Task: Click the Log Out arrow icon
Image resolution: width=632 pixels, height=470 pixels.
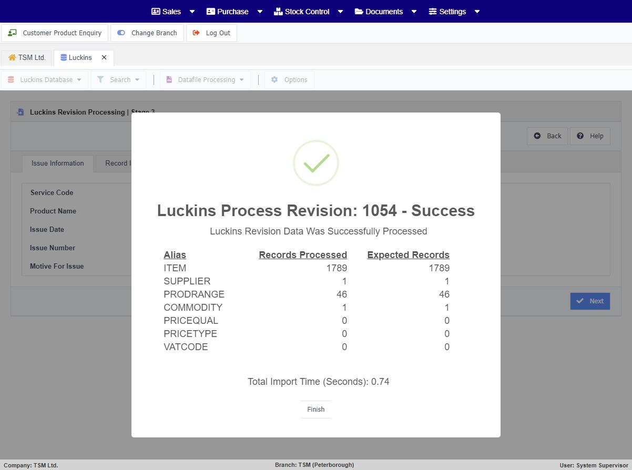Action: [196, 33]
